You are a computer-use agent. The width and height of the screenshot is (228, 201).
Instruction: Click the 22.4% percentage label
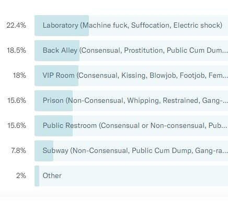tap(16, 26)
